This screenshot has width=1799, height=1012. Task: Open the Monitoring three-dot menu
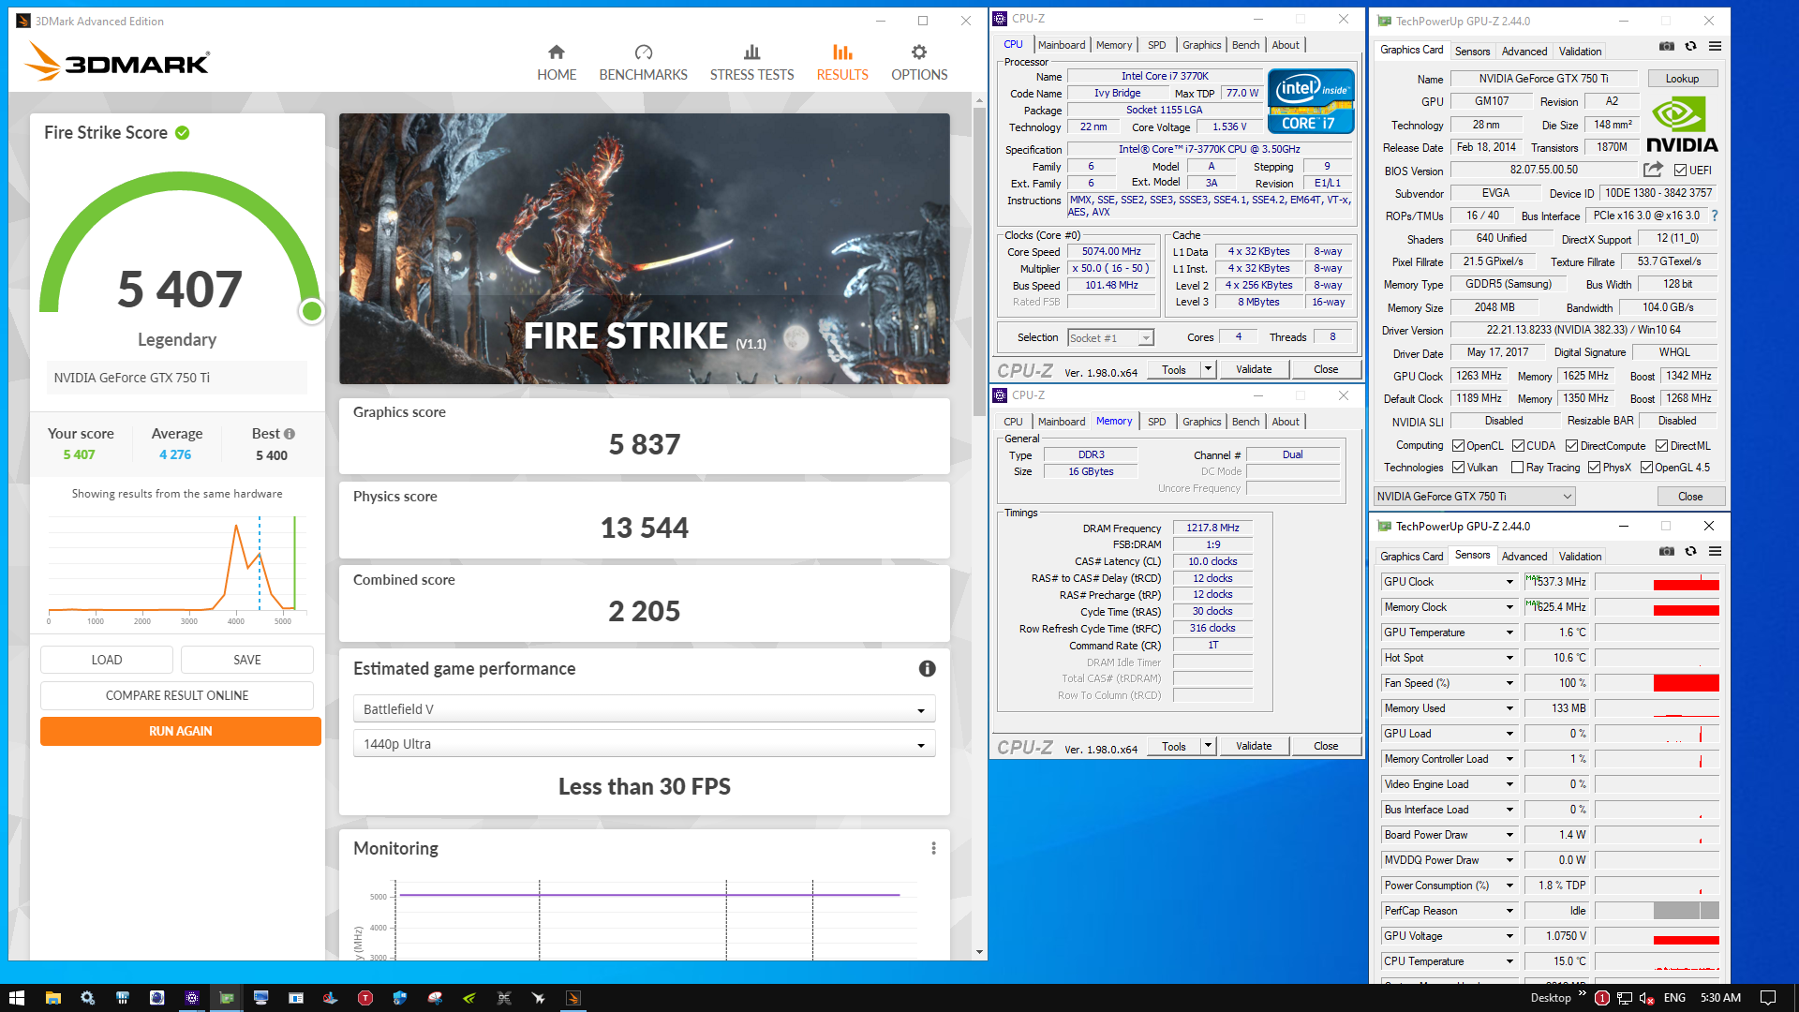[x=933, y=848]
